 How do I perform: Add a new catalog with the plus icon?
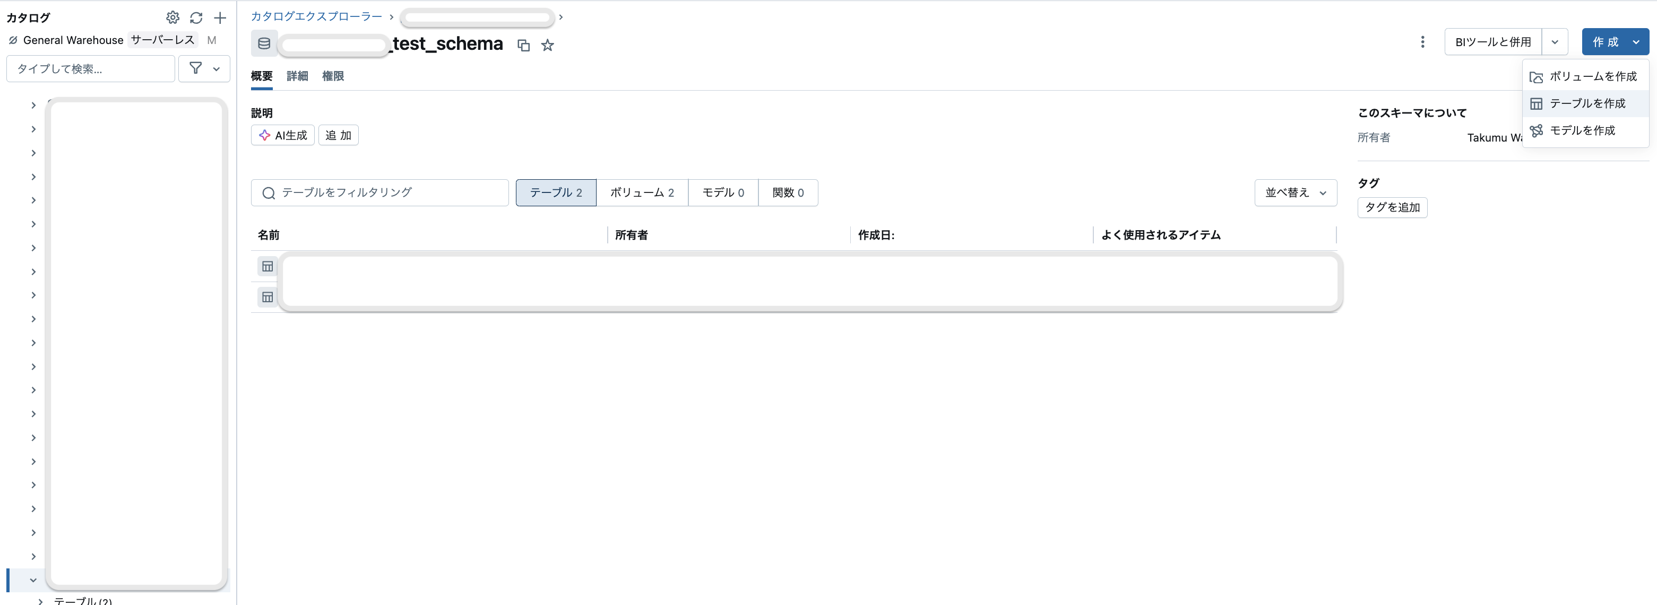pos(220,17)
